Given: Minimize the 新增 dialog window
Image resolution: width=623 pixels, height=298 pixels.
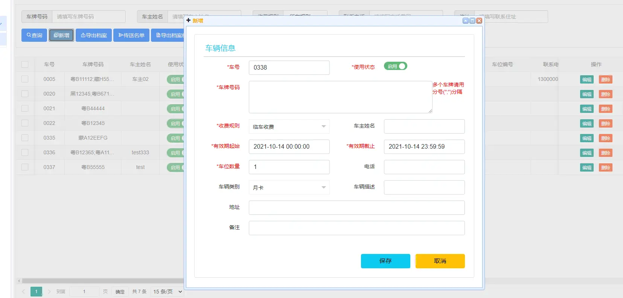Looking at the screenshot, I should [466, 21].
